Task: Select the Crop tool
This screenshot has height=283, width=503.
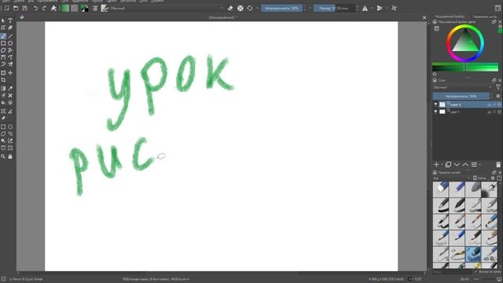Action: [3, 80]
